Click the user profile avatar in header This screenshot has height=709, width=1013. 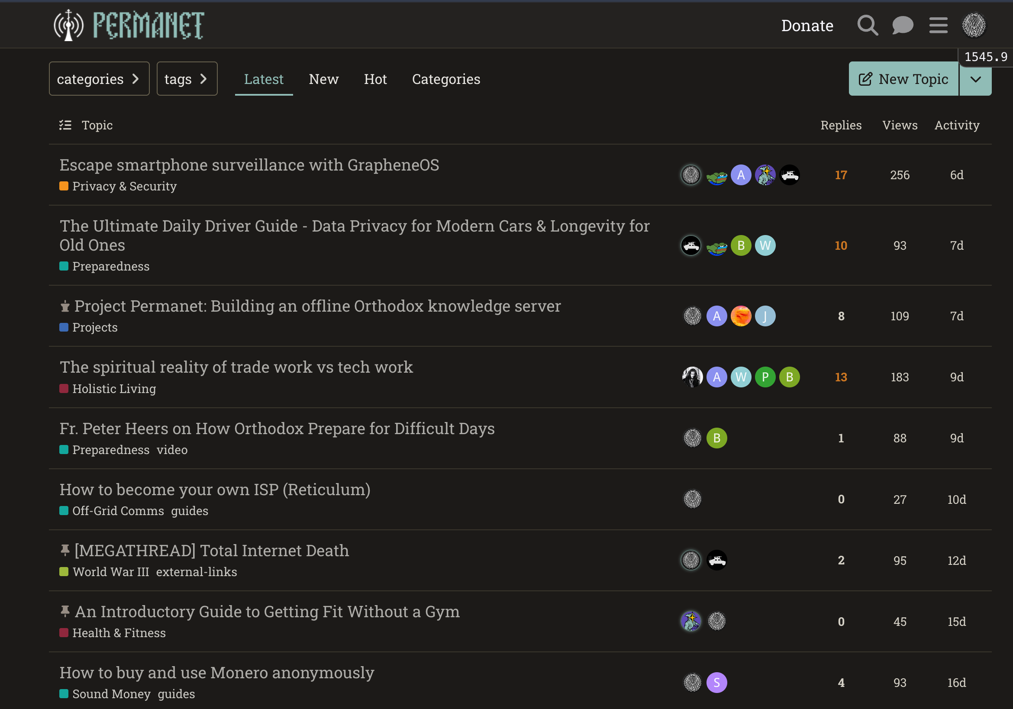pos(974,25)
